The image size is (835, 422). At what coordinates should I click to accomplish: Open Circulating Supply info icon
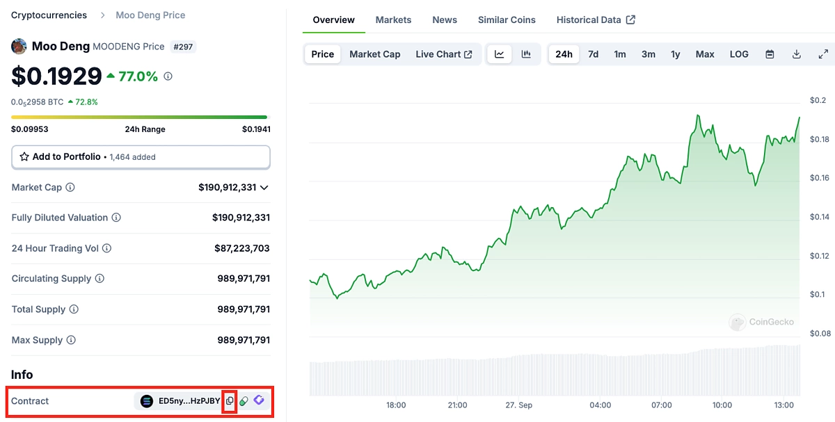(x=100, y=279)
